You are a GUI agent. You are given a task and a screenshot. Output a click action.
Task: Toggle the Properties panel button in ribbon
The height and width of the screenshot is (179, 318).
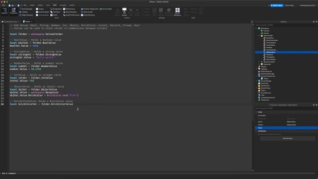[13, 11]
